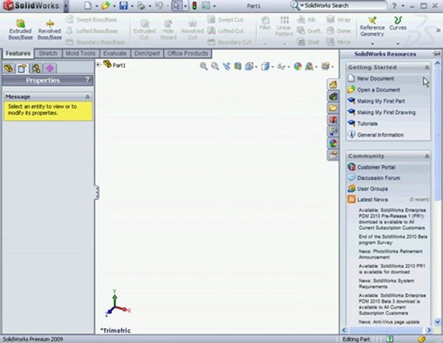Click the Latest News link
This screenshot has height=343, width=443.
[373, 200]
